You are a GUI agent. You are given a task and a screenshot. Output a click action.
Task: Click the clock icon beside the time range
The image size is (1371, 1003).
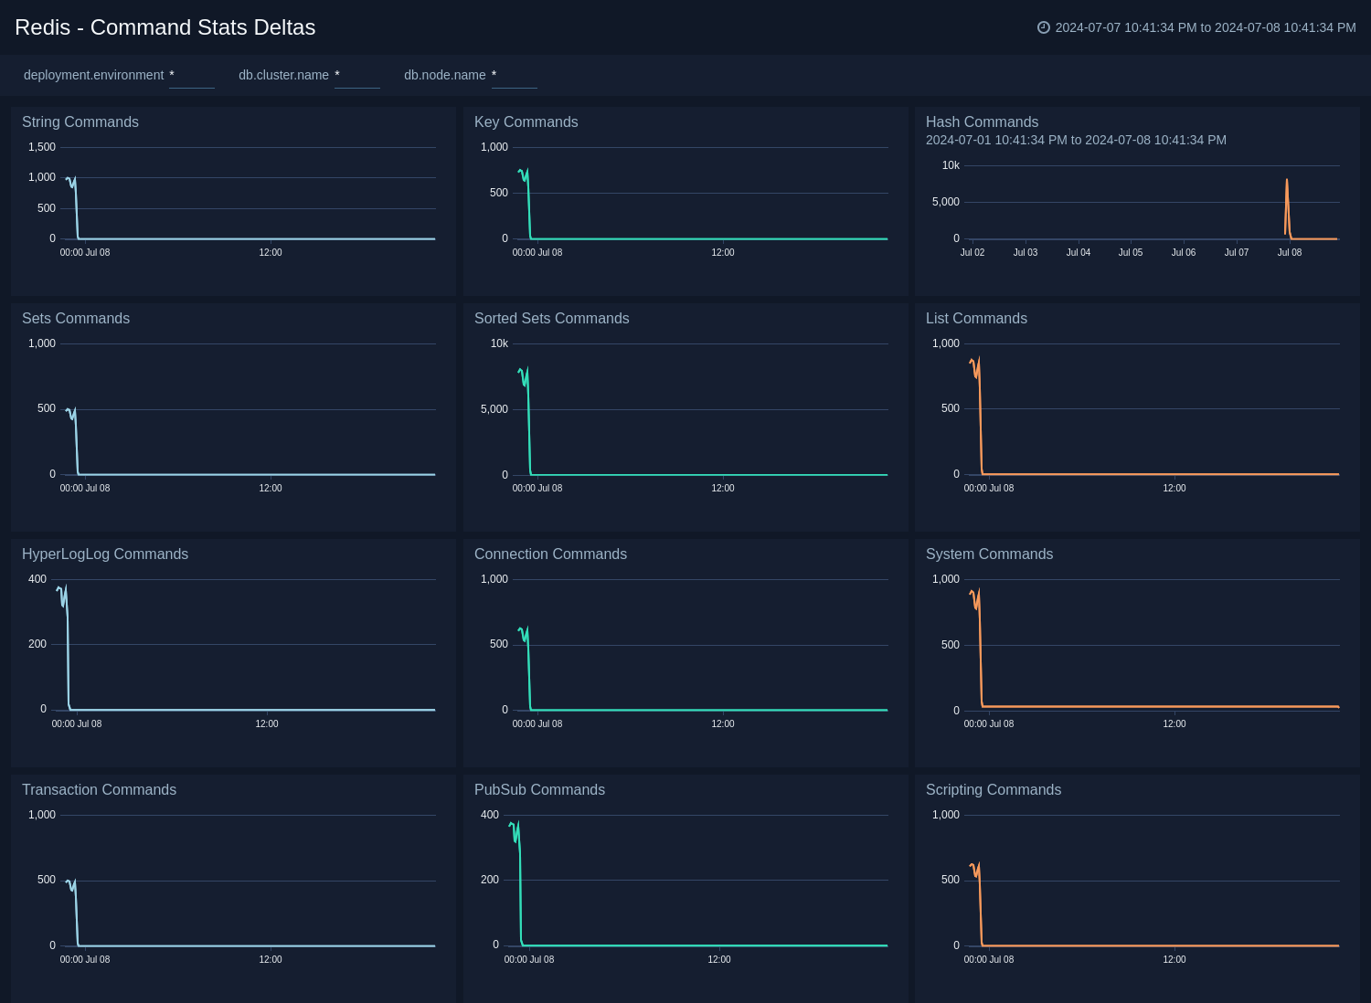1043,27
